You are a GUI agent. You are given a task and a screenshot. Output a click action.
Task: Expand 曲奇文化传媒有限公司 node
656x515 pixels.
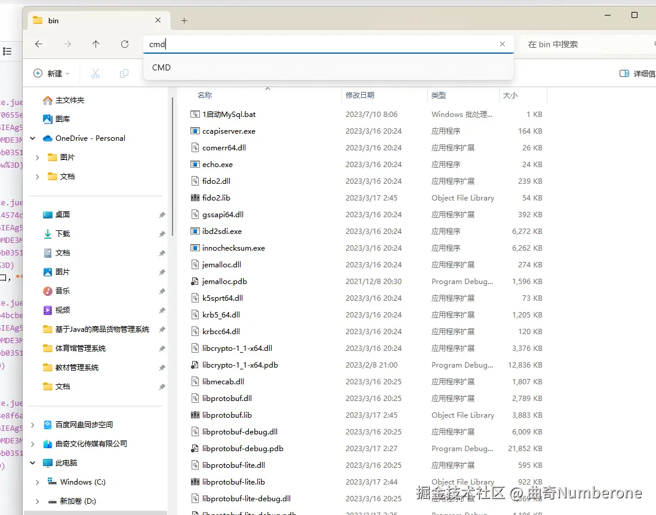(33, 444)
